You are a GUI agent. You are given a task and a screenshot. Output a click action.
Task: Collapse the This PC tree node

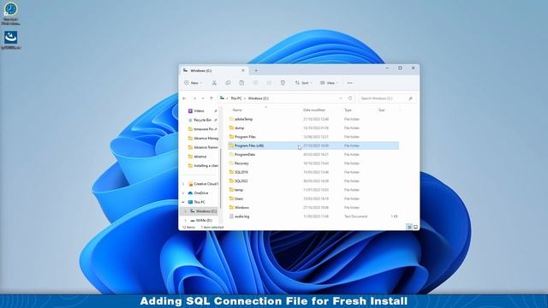[x=183, y=202]
